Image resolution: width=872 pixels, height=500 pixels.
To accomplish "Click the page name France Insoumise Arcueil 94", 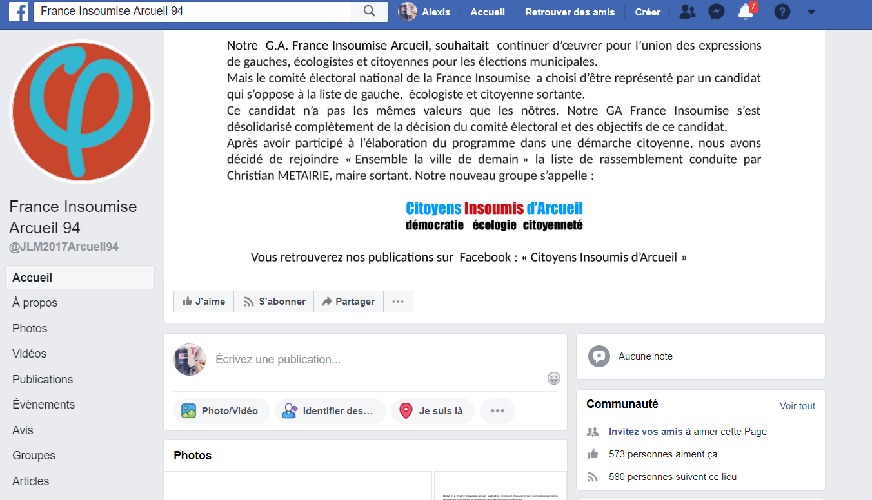I will coord(73,217).
